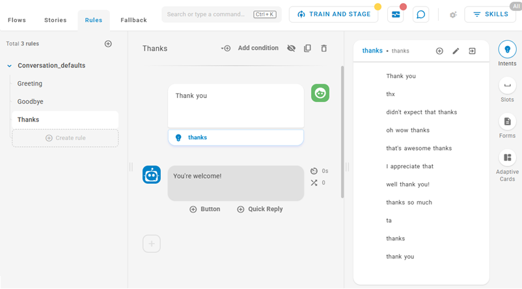Select the thanks intent chip
The height and width of the screenshot is (289, 522).
pyautogui.click(x=236, y=138)
